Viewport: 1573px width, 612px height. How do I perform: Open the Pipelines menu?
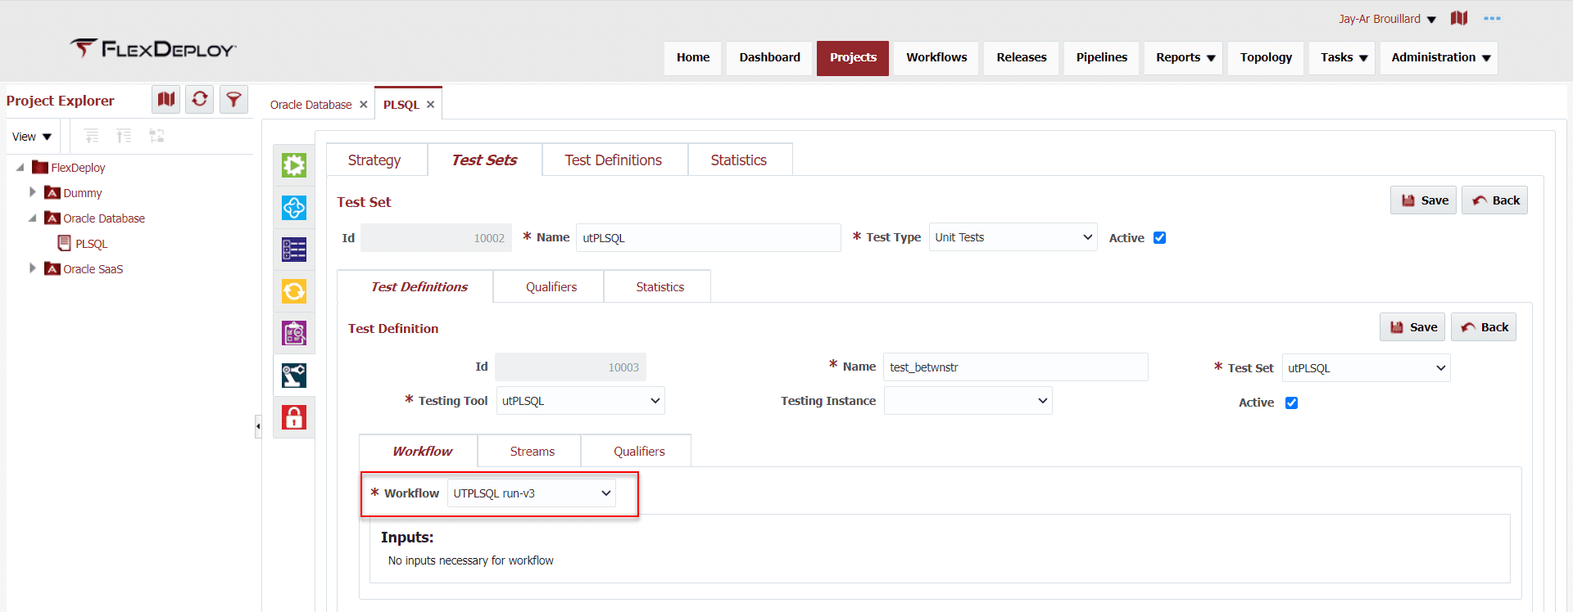pos(1101,58)
